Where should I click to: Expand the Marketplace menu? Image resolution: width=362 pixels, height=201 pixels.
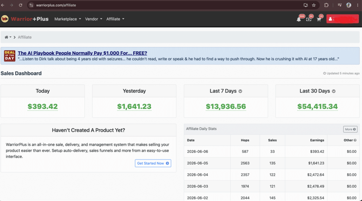[x=68, y=19]
